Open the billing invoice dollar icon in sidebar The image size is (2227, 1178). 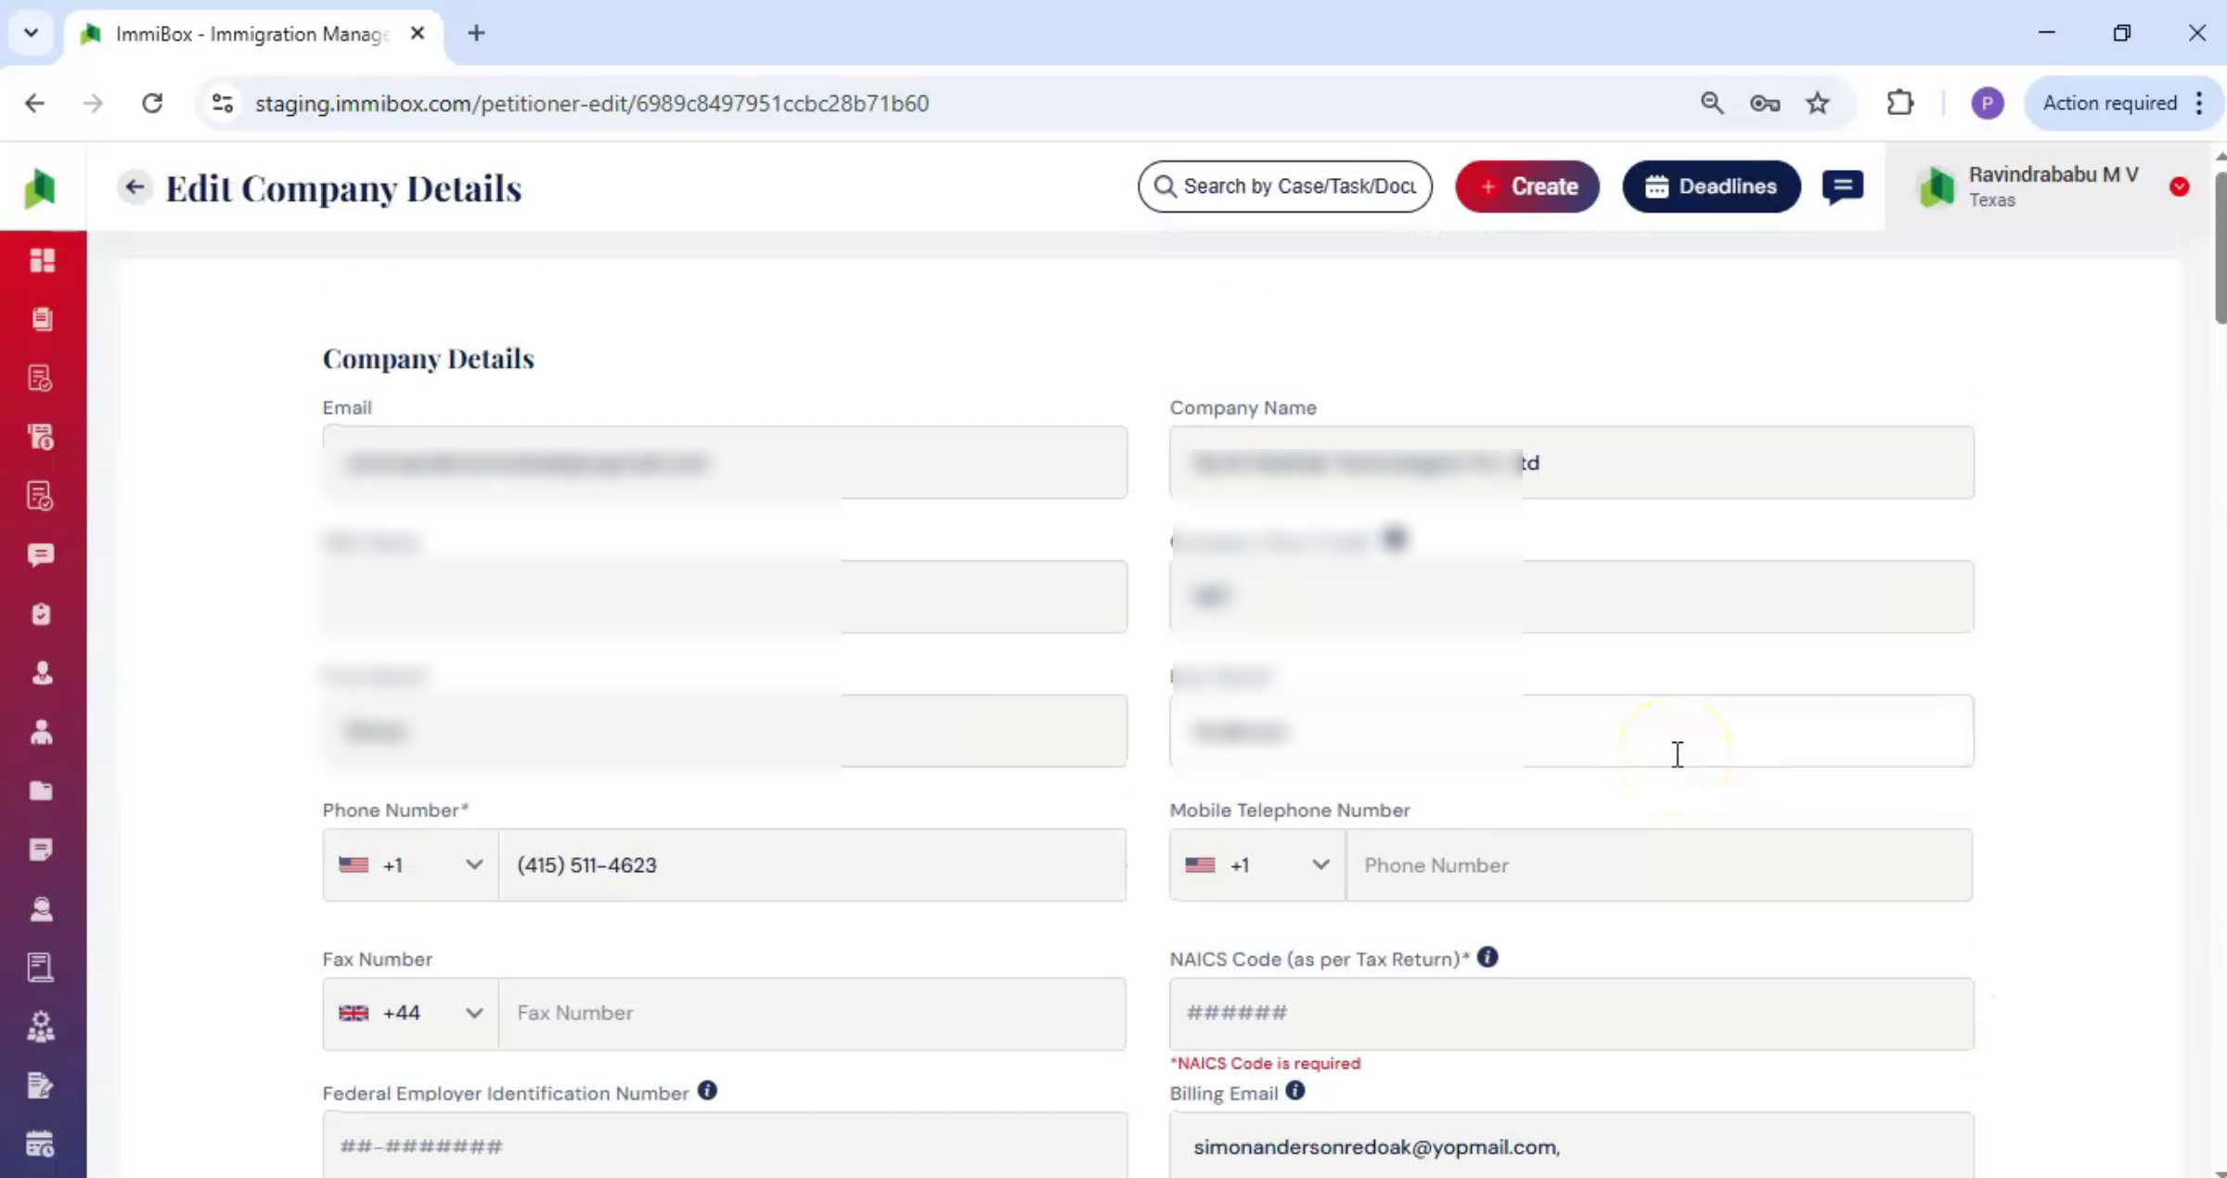42,437
